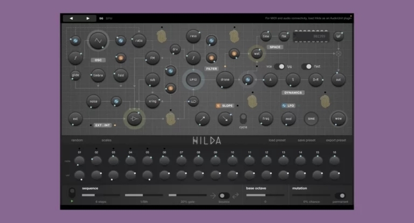Screen dimensions: 414x223
Task: Click the step 16 velocity knob
Action: pyautogui.click(x=334, y=175)
